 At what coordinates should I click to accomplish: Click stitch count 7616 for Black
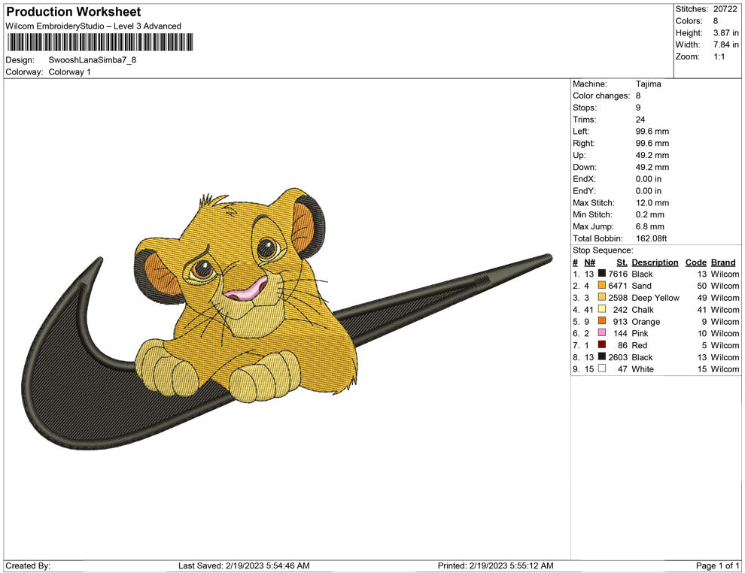tap(618, 274)
